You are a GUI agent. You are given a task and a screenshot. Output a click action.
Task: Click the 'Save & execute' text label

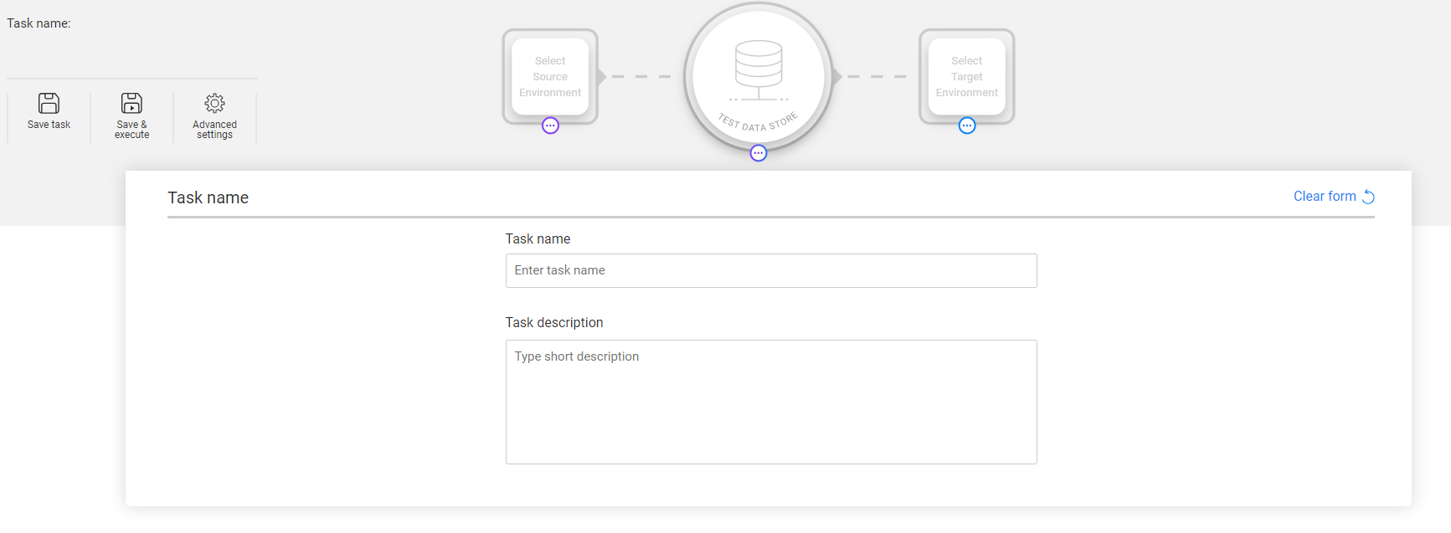coord(131,130)
